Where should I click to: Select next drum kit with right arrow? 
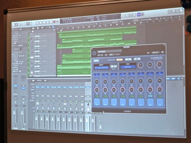pos(115,66)
